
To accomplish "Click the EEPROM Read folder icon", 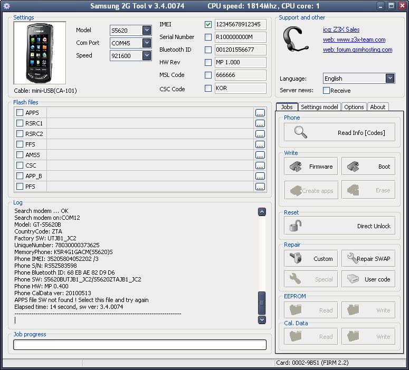I will point(296,310).
